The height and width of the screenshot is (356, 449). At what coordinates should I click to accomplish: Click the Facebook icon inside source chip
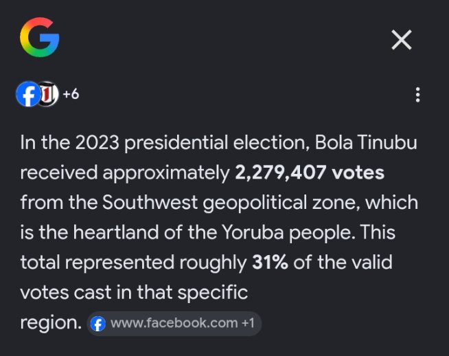(x=98, y=324)
